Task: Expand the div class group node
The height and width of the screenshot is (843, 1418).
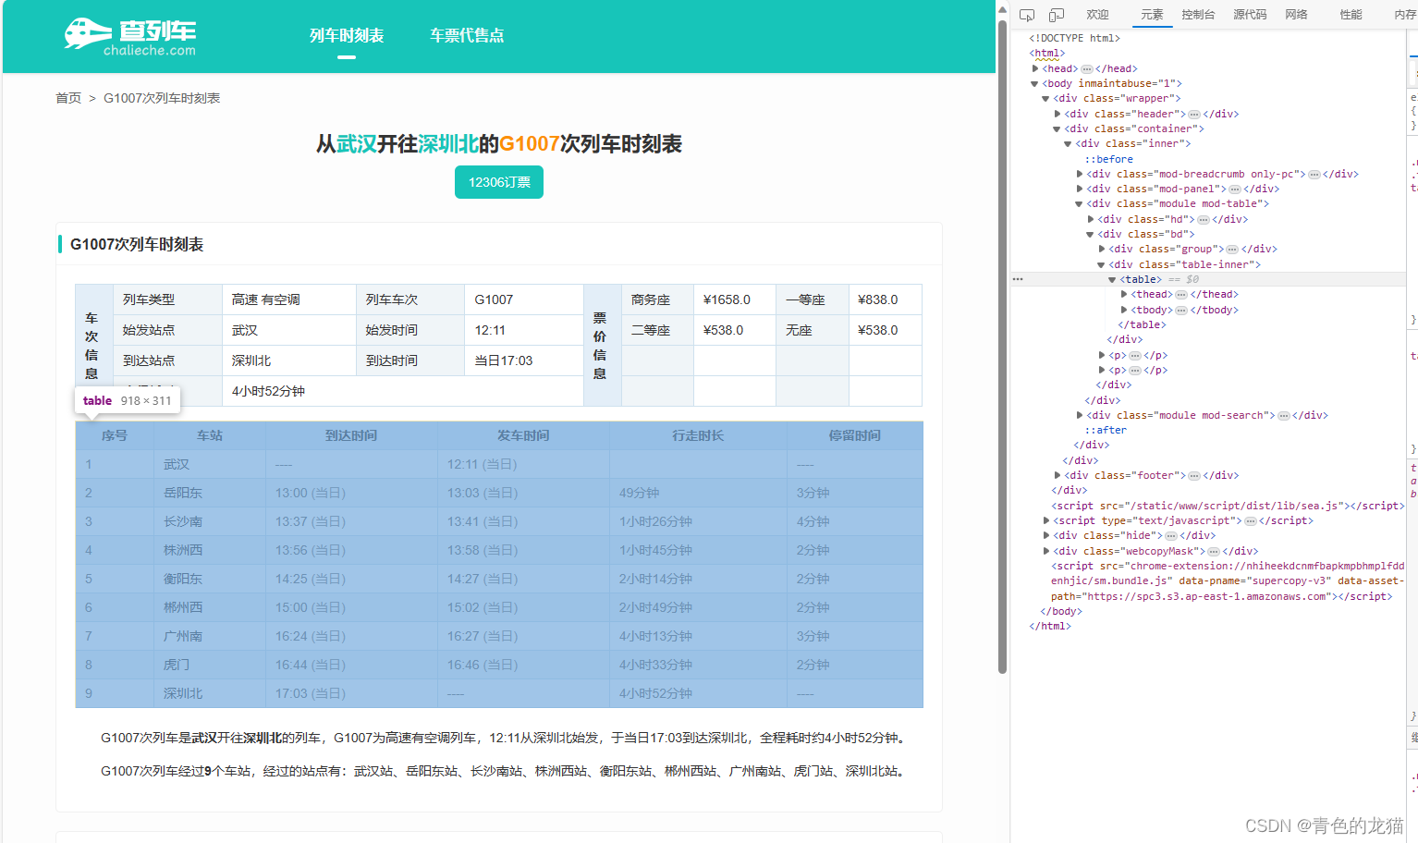Action: click(1102, 249)
